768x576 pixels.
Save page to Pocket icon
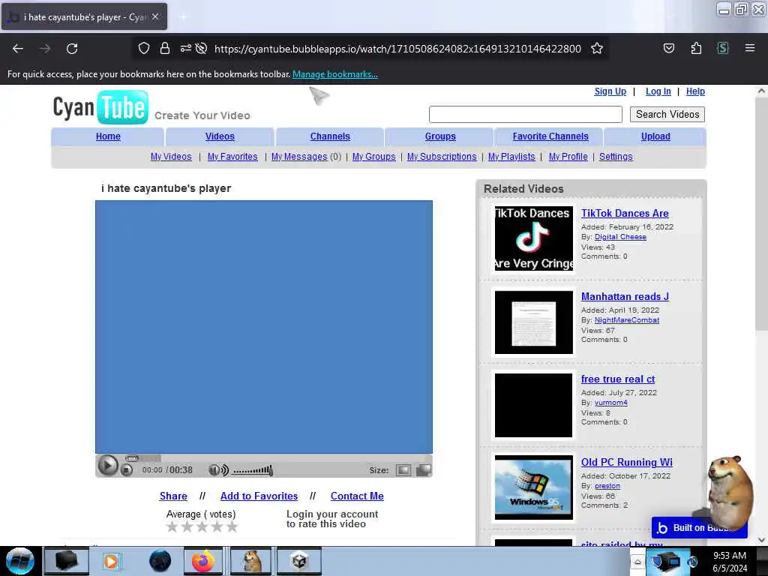(x=668, y=49)
